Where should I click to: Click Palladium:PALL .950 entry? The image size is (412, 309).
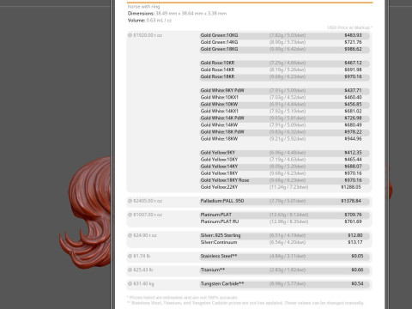pyautogui.click(x=222, y=201)
